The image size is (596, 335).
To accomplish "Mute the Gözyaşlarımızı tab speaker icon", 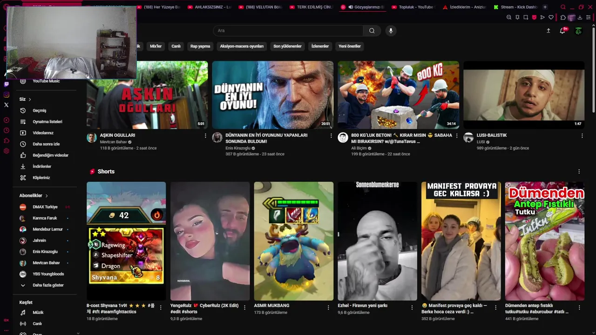I will click(350, 7).
